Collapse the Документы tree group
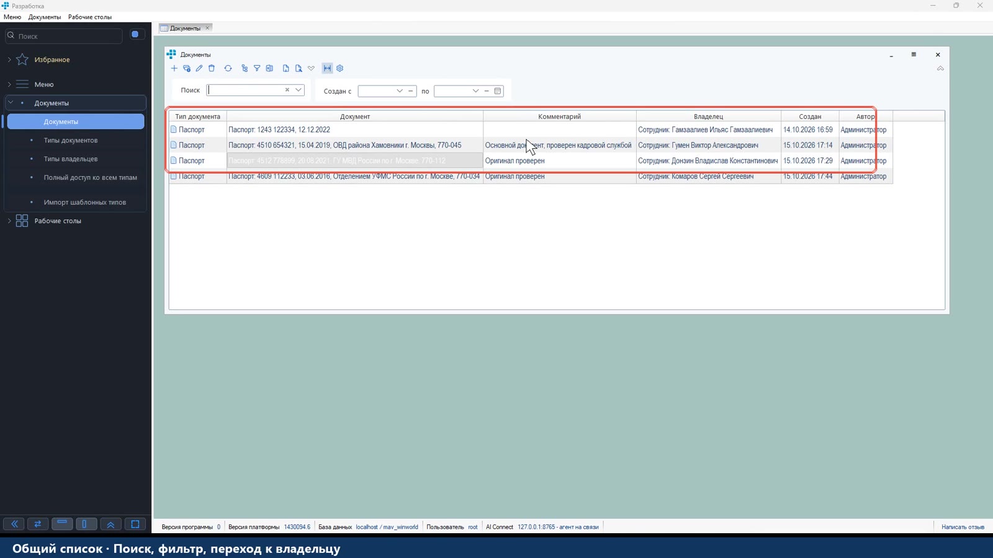 click(11, 103)
